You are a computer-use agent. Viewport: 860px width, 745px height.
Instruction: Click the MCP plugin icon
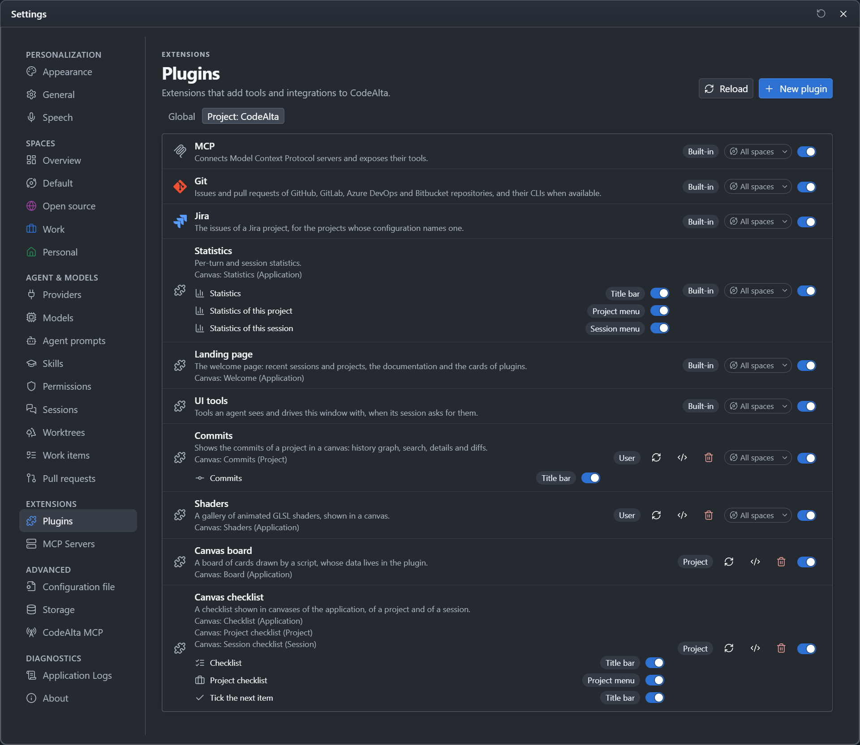pos(180,151)
